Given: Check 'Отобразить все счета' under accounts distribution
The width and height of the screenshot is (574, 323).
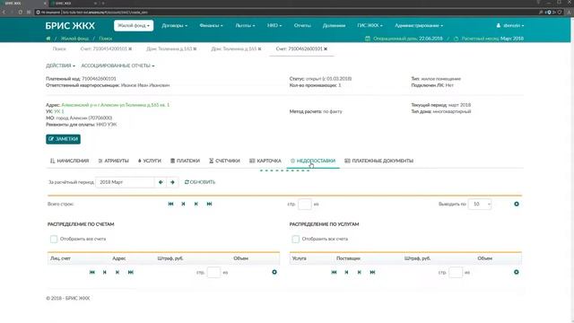Looking at the screenshot, I should pyautogui.click(x=54, y=240).
